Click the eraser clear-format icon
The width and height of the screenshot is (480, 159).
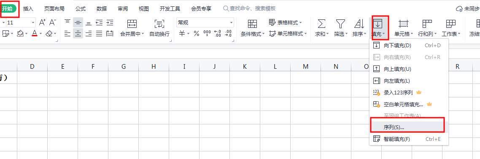(x=49, y=33)
